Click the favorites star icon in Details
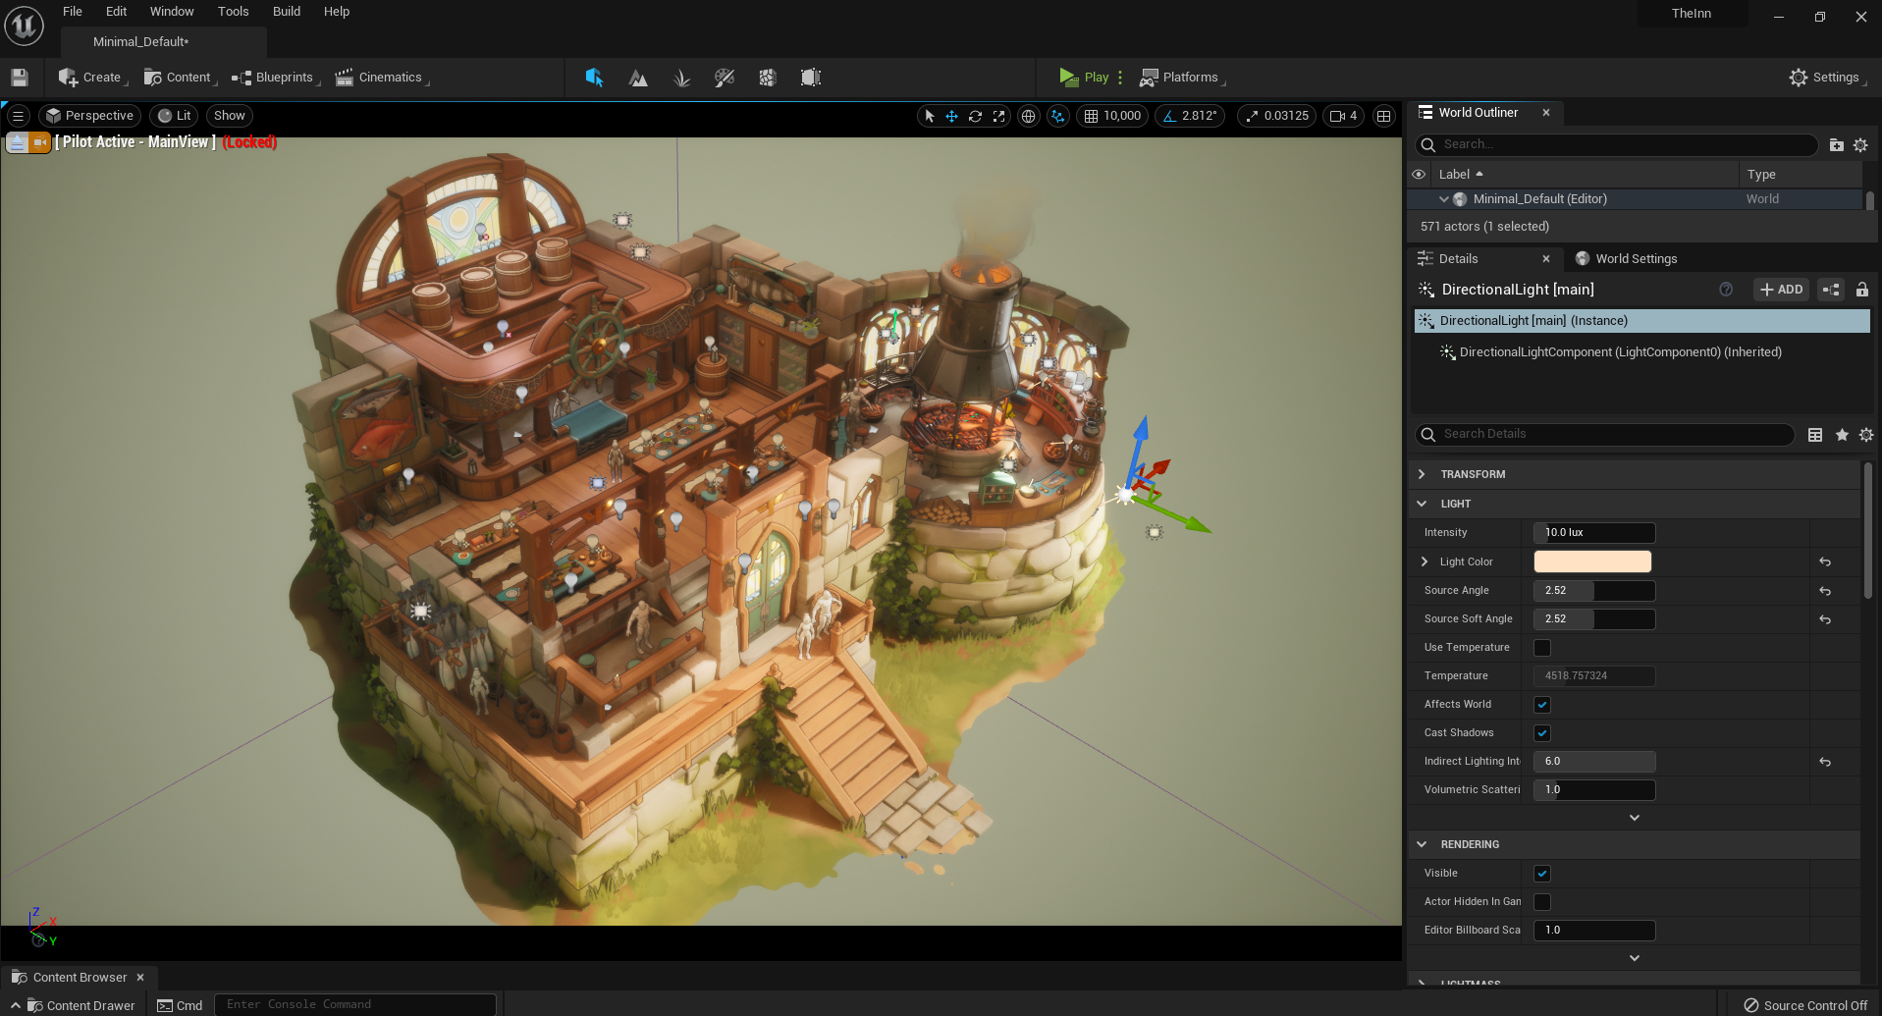The height and width of the screenshot is (1016, 1882). point(1842,435)
